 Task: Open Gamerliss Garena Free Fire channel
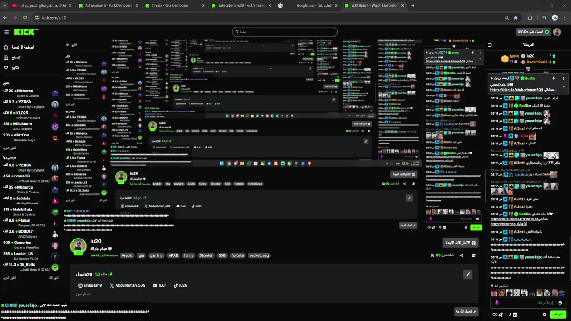coord(30,245)
